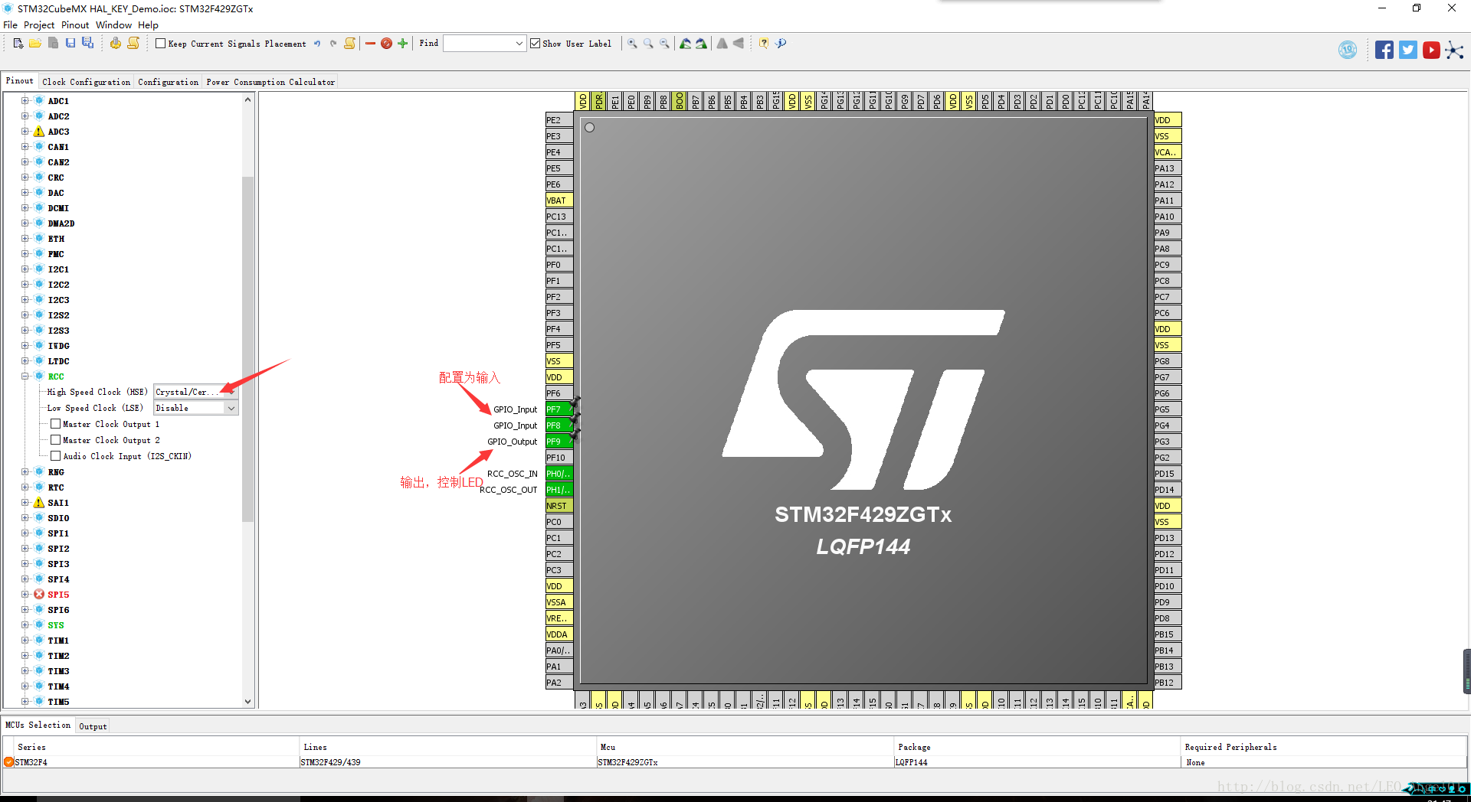Select the SAI1 peripheral in tree

point(58,503)
